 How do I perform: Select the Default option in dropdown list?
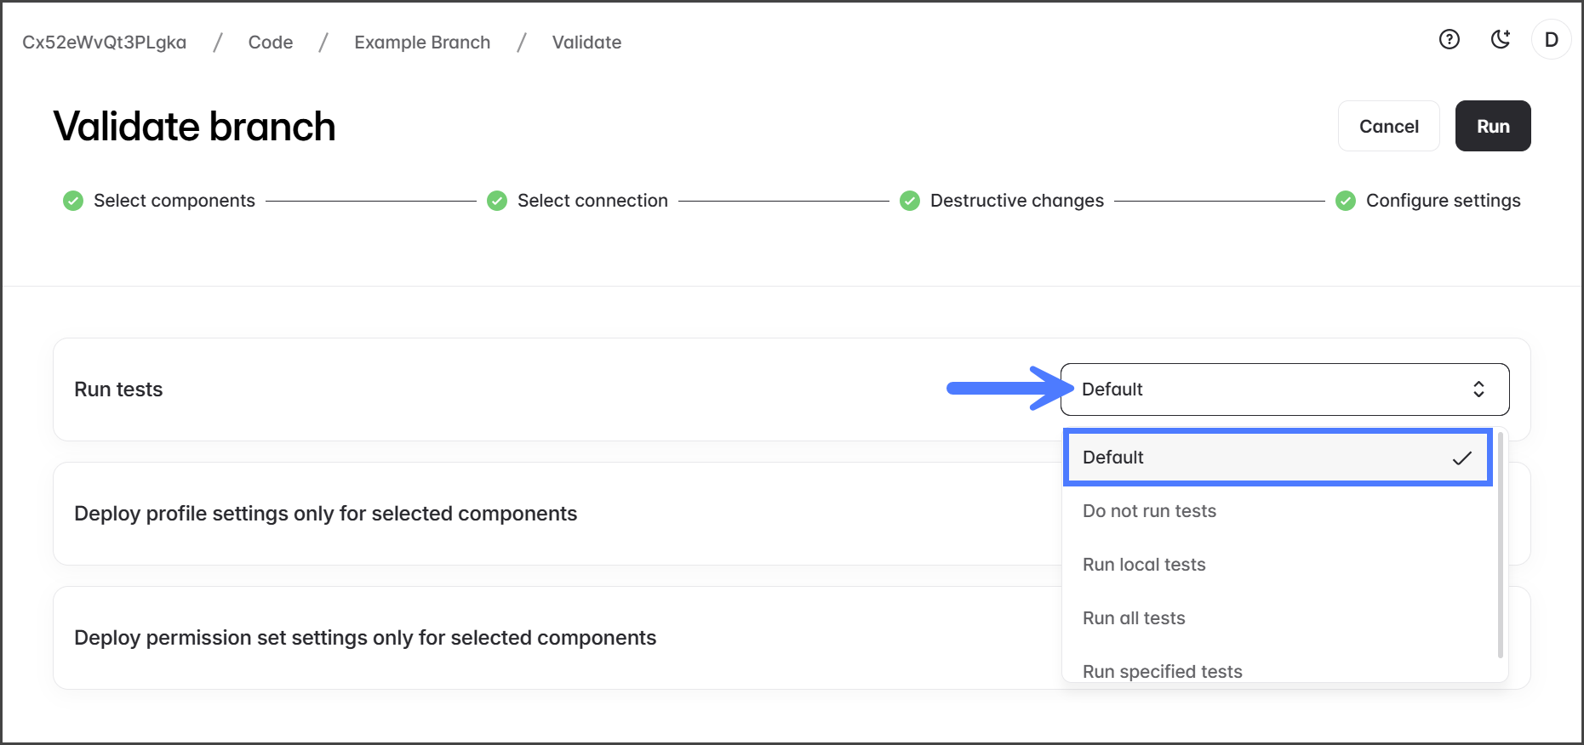tap(1277, 458)
